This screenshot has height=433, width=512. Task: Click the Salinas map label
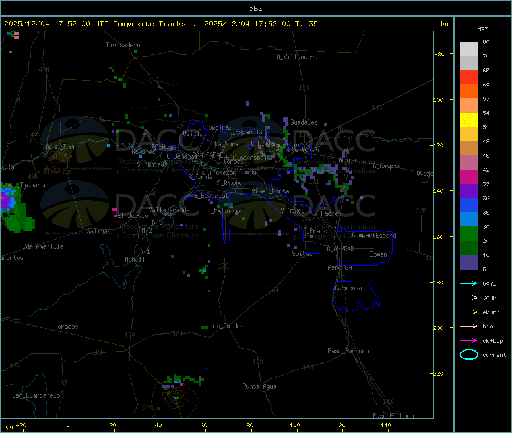click(98, 231)
